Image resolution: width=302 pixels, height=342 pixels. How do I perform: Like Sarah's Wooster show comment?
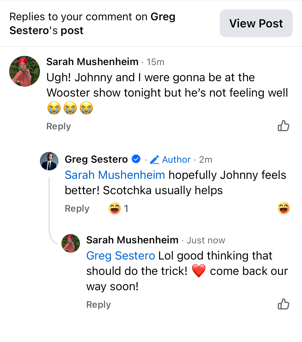pos(283,126)
